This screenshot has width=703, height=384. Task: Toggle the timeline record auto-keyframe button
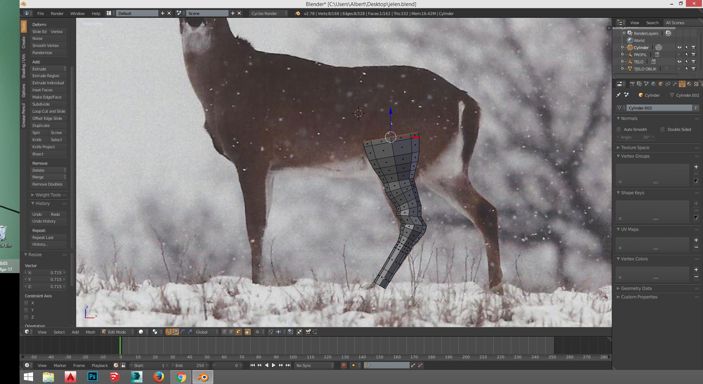(343, 365)
